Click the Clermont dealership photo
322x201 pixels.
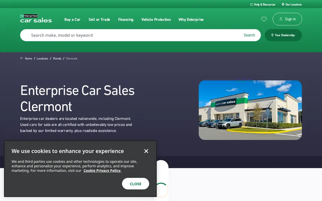point(250,110)
